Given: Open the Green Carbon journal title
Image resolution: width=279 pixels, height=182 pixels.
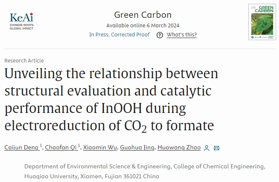Looking at the screenshot, I should pos(143,15).
